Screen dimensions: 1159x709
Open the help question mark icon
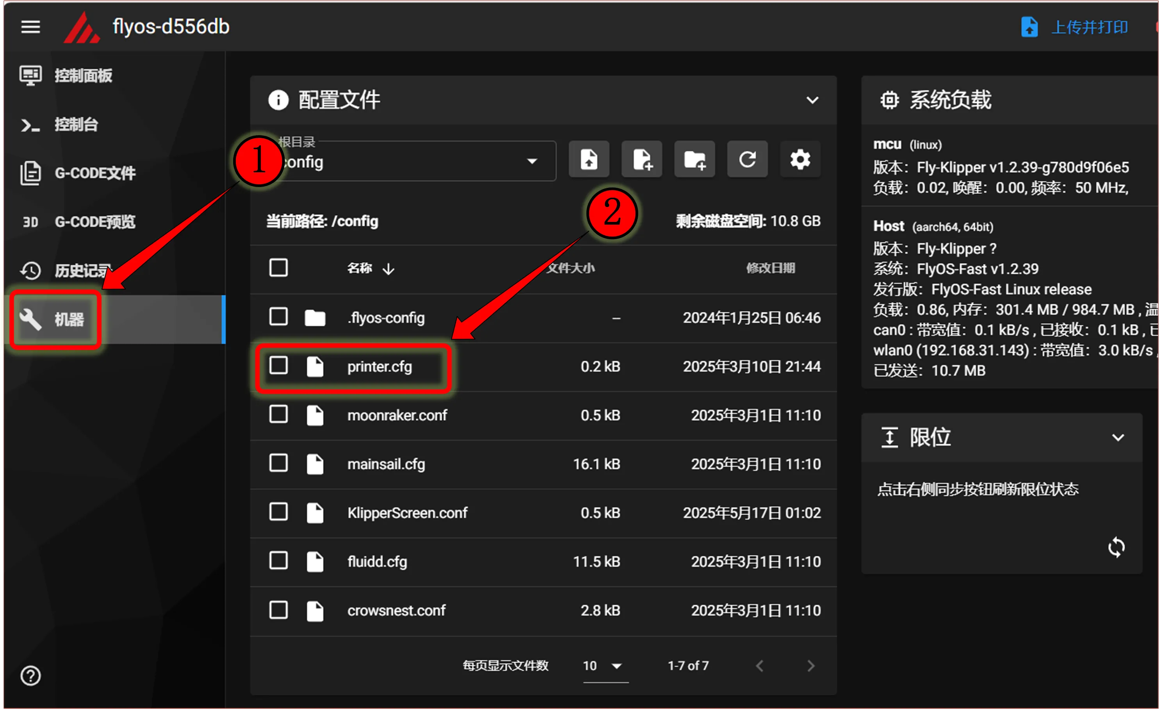(x=30, y=675)
